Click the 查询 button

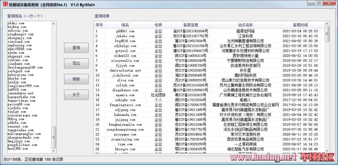pos(76,48)
